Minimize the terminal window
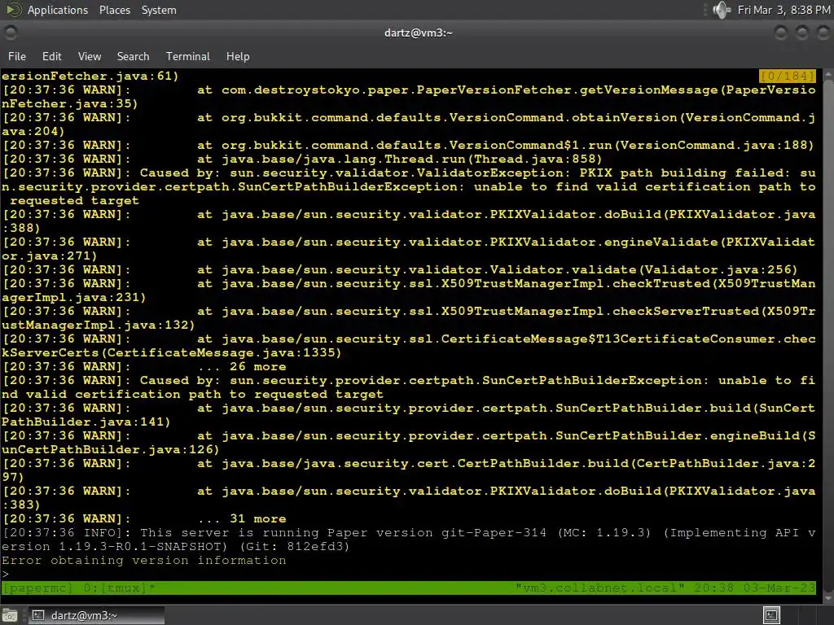Viewport: 834px width, 625px height. tap(781, 33)
